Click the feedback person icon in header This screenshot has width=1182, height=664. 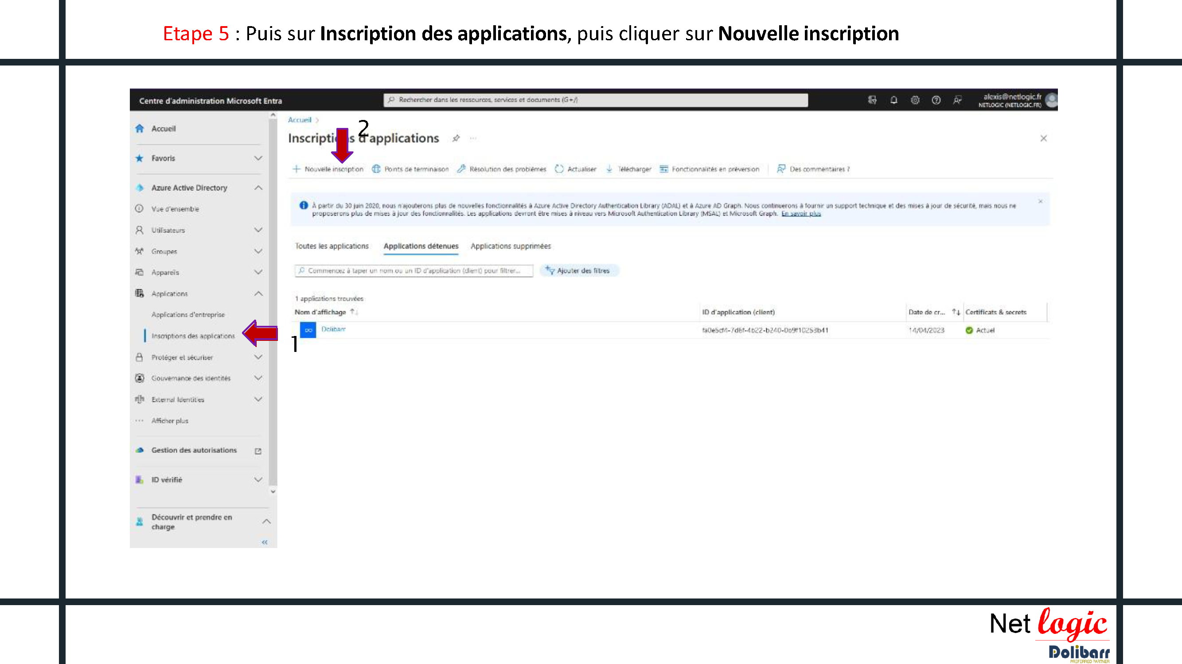tap(957, 100)
